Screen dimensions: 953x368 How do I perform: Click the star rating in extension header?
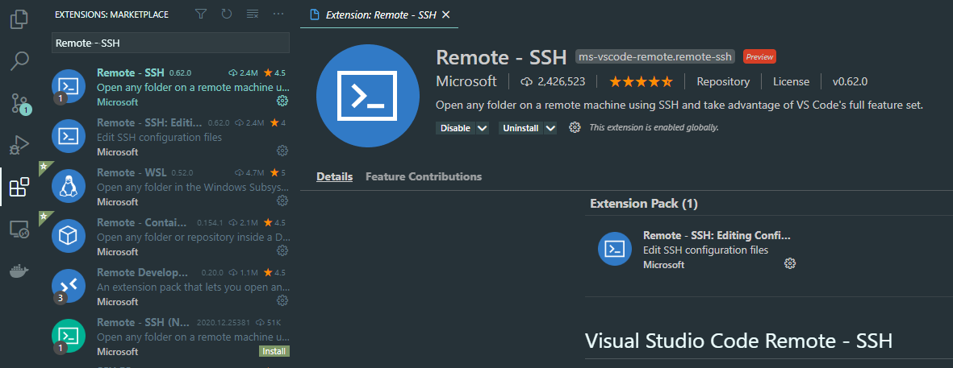coord(641,81)
